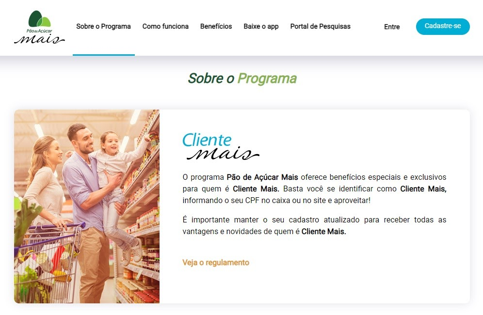Click the script 'mais' beneath Cliente logo
The image size is (483, 315).
pos(223,154)
